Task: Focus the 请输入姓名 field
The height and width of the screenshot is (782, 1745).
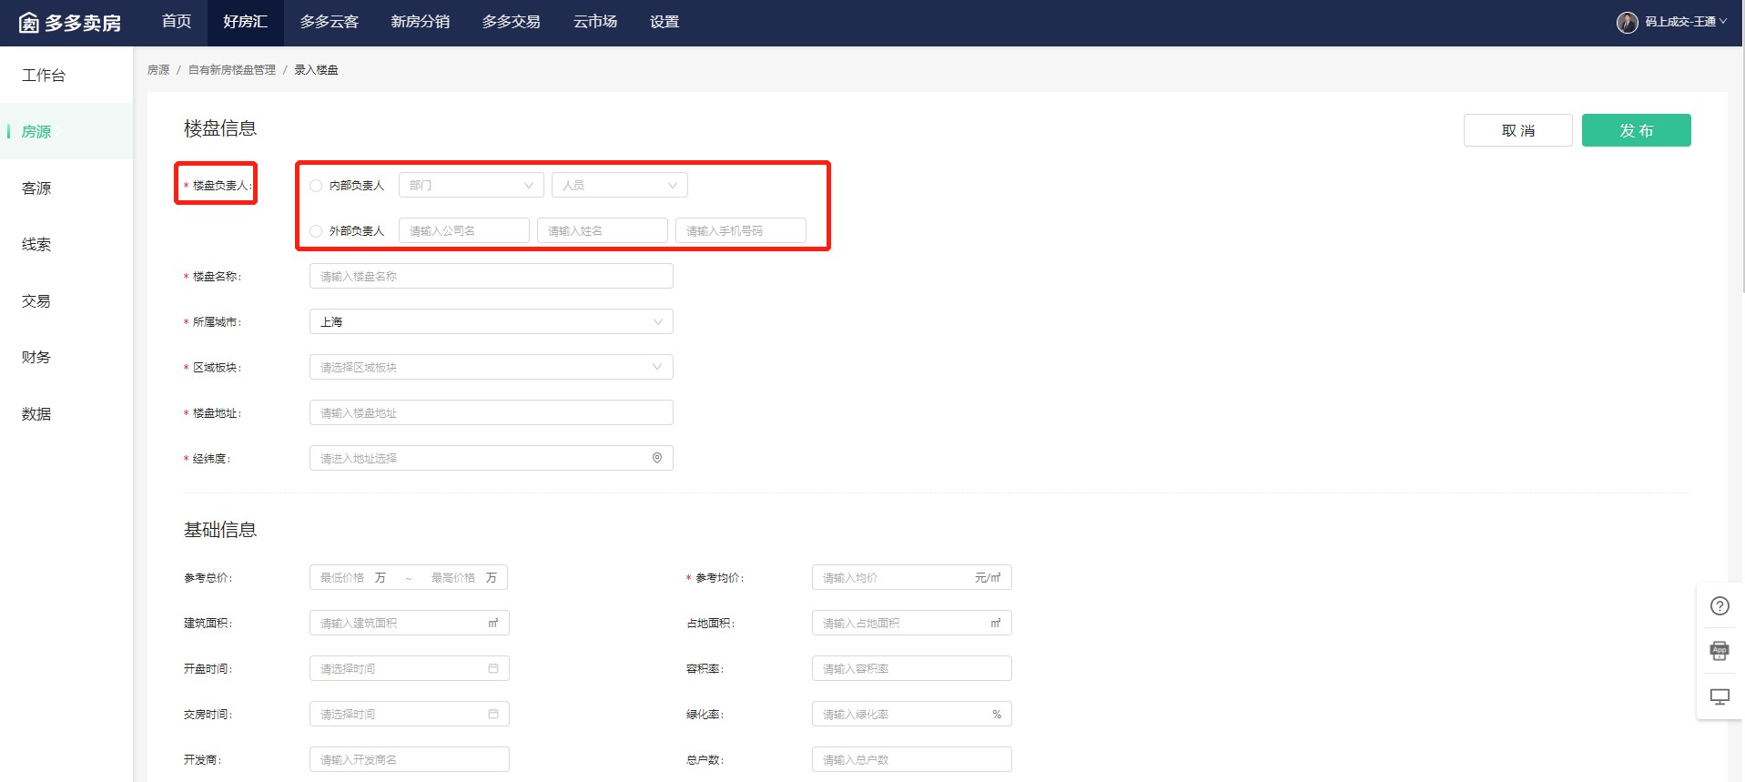Action: 603,230
